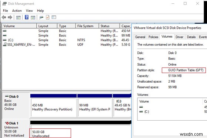The image size is (207, 138).
Task: Click the 'GUID Partition Table (GPT)' value
Action: click(x=186, y=70)
